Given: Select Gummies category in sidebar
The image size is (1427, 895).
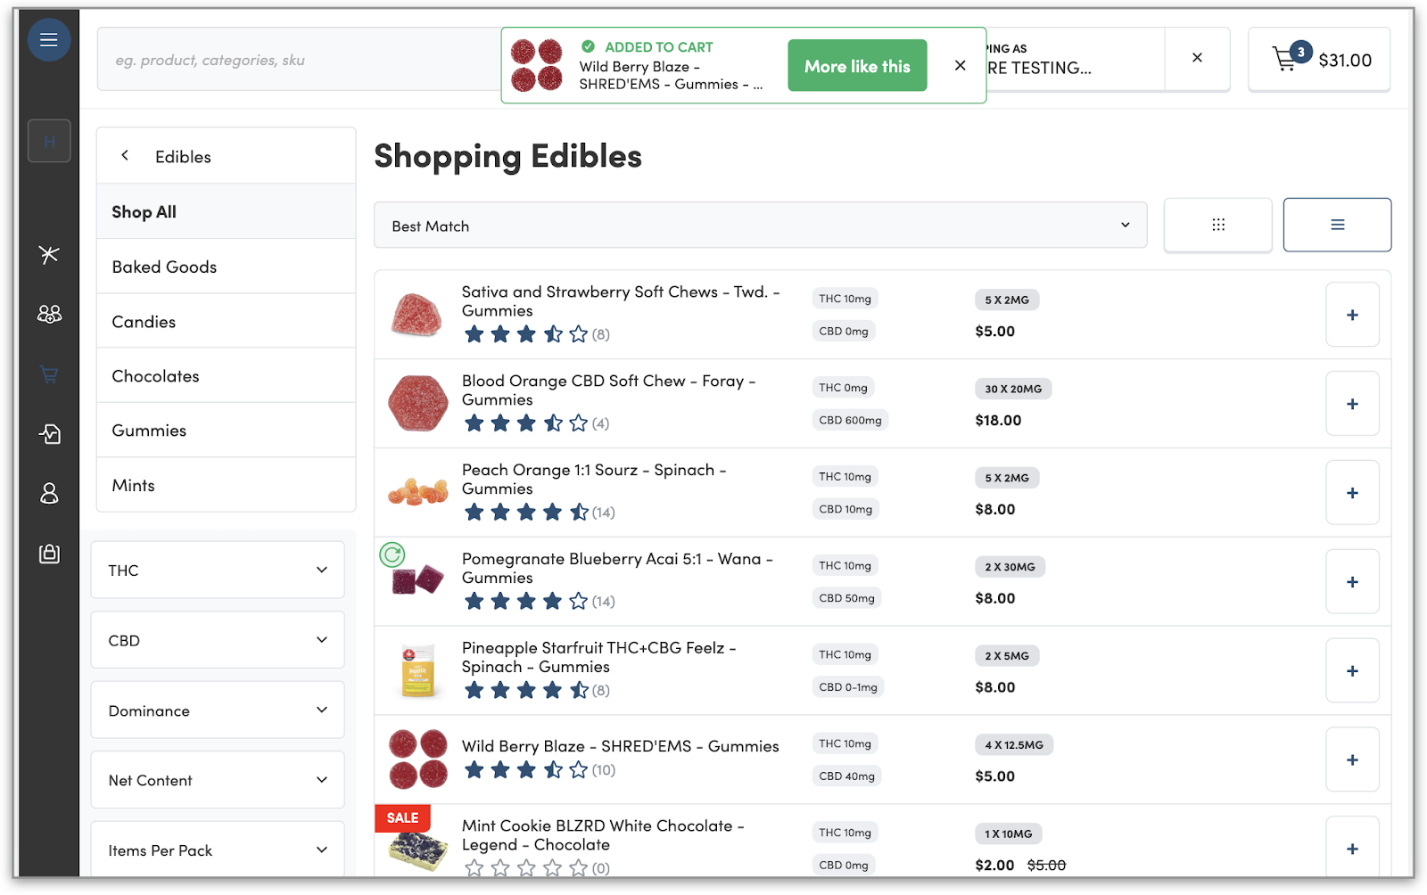Looking at the screenshot, I should click(149, 431).
